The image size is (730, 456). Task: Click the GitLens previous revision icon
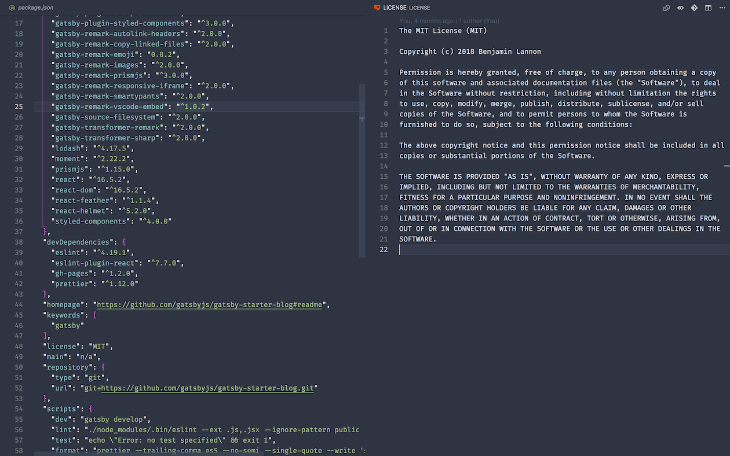coord(680,8)
